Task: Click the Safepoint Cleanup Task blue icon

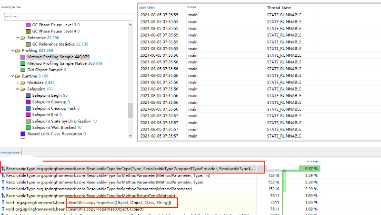Action: click(28, 108)
